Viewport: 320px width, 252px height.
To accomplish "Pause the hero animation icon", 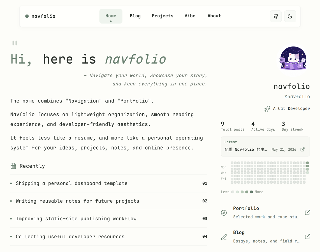I will tap(15, 43).
